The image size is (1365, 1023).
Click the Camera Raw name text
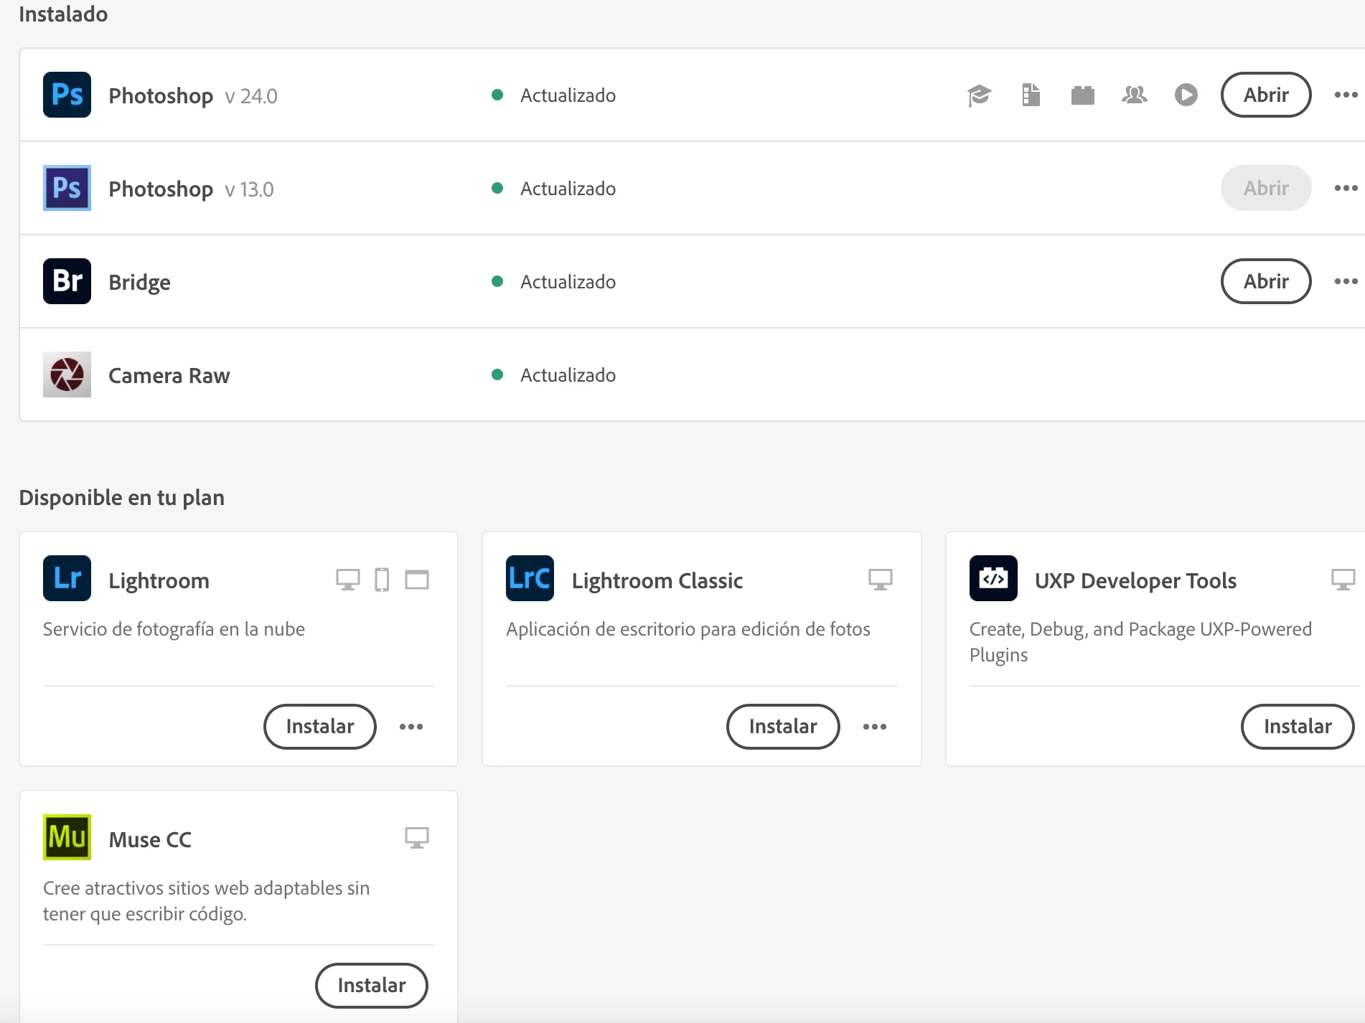169,375
